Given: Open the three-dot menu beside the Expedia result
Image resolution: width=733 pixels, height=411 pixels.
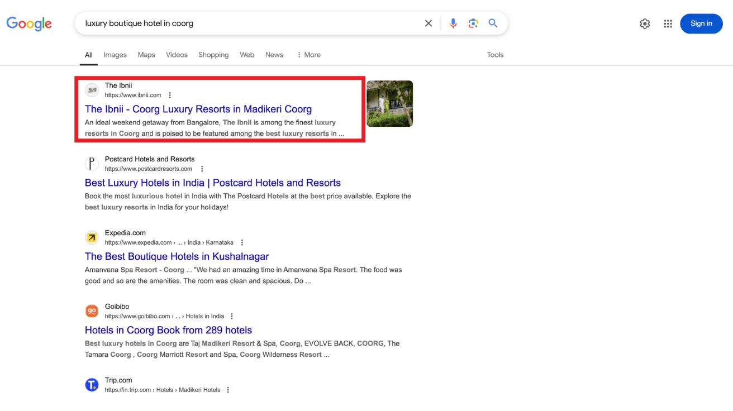Looking at the screenshot, I should point(242,242).
